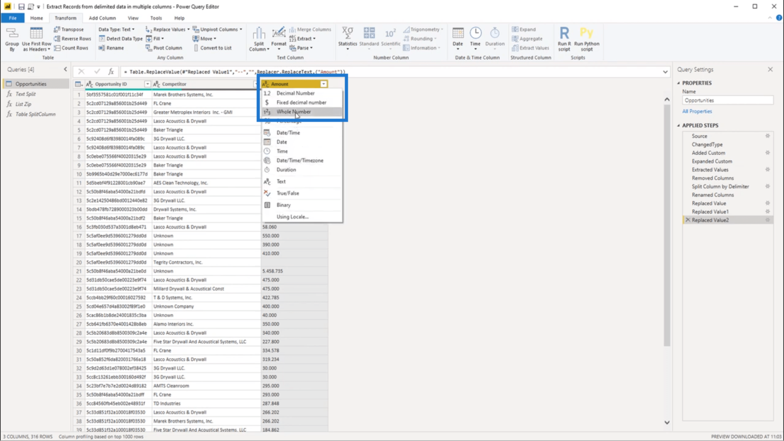Open the Unpivot Columns dropdown
The height and width of the screenshot is (441, 784).
(x=217, y=29)
